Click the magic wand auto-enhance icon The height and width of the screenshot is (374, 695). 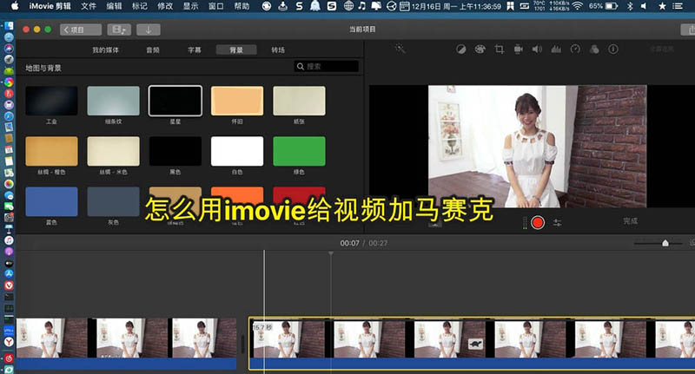400,49
